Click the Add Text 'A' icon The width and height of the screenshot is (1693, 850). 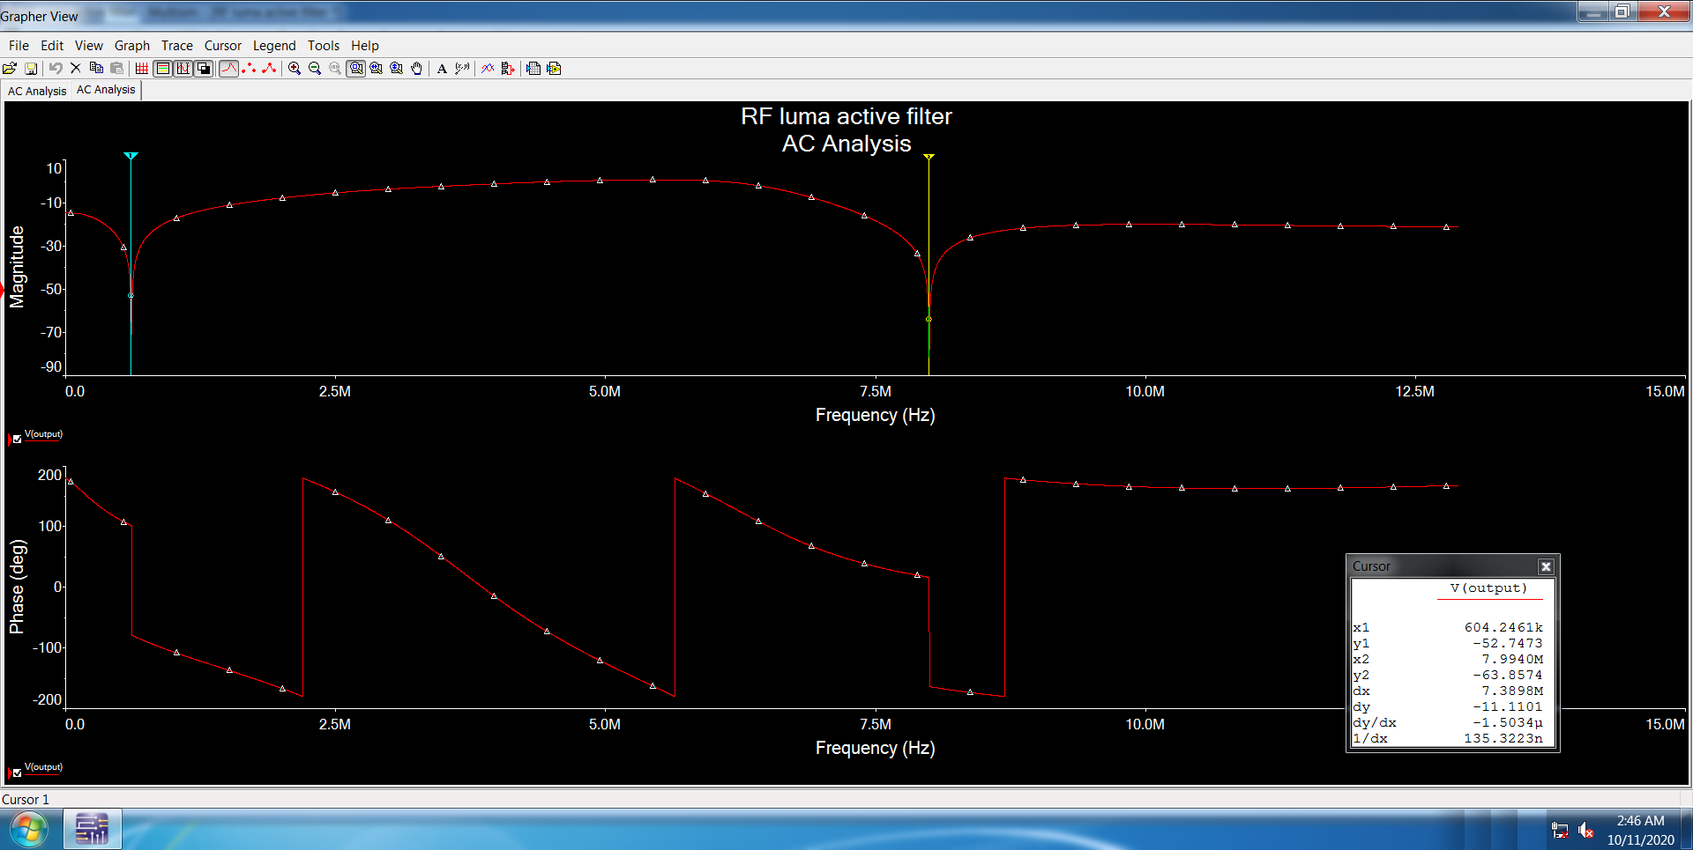[442, 69]
